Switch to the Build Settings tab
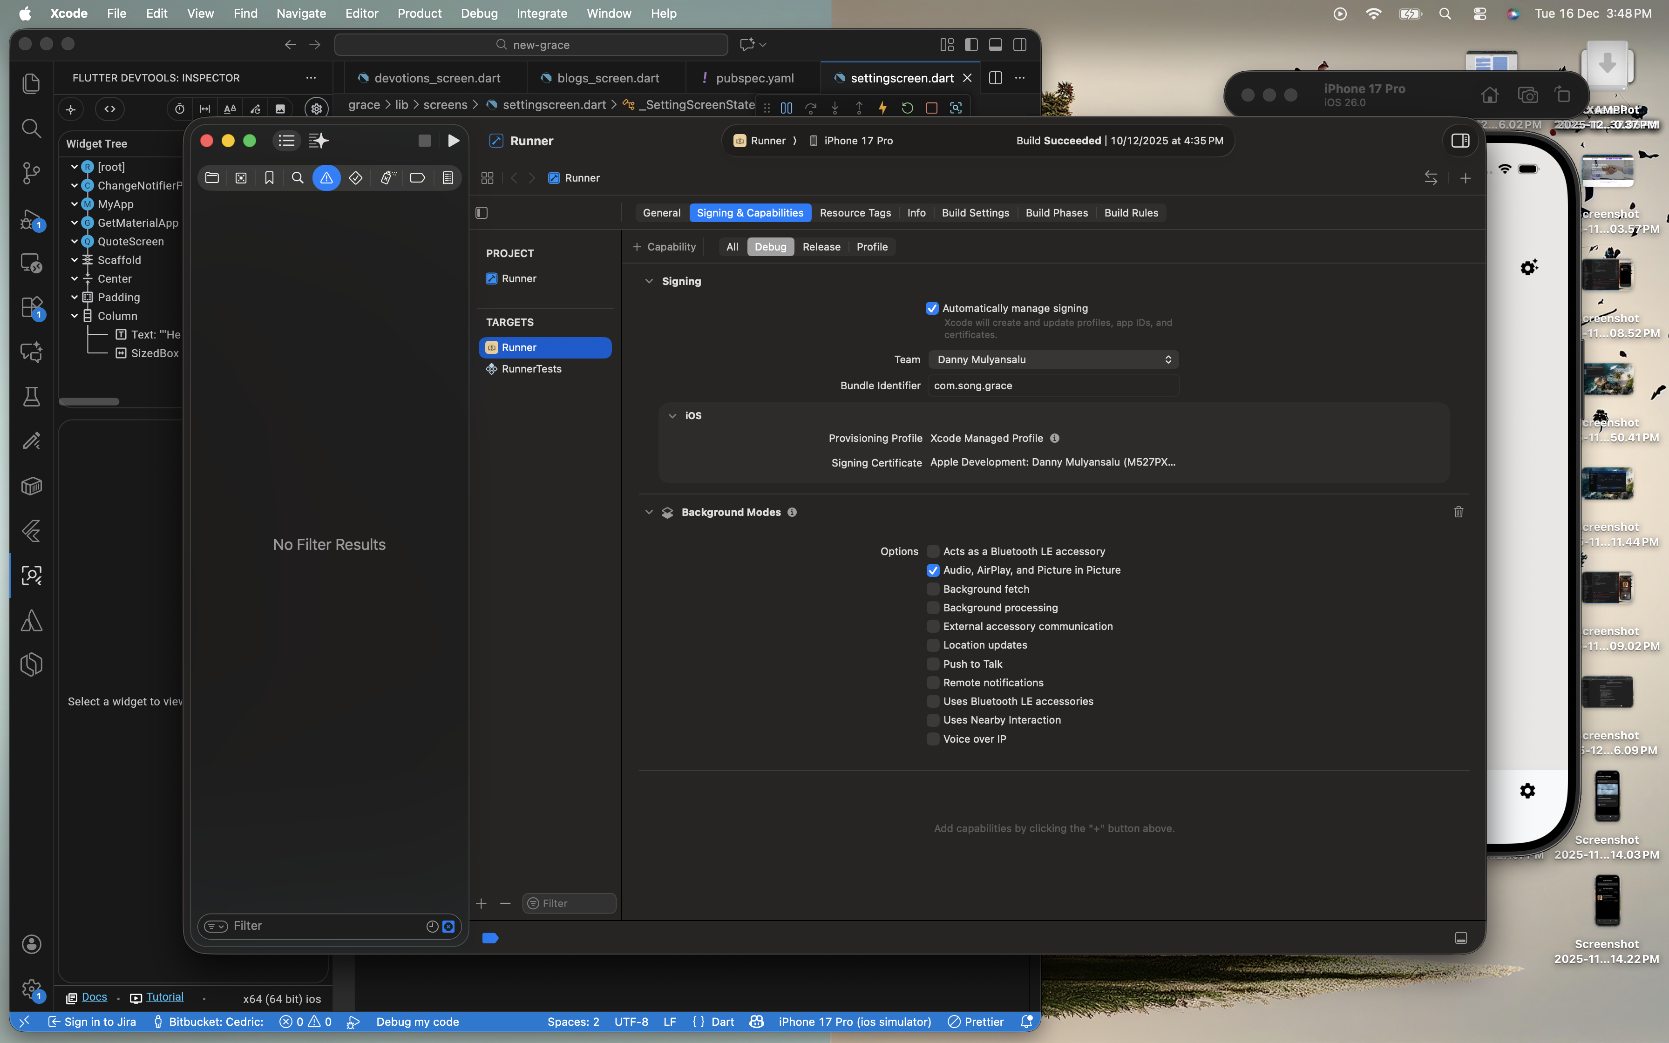Screen dimensions: 1669x1043 [975, 213]
